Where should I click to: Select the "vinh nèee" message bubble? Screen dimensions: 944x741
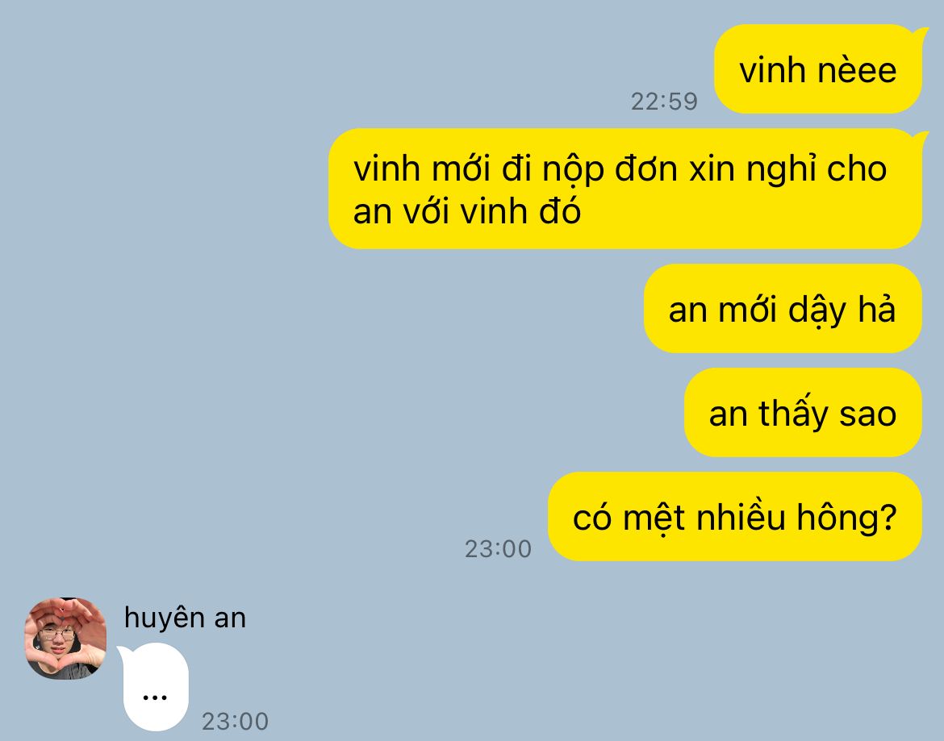pos(818,69)
